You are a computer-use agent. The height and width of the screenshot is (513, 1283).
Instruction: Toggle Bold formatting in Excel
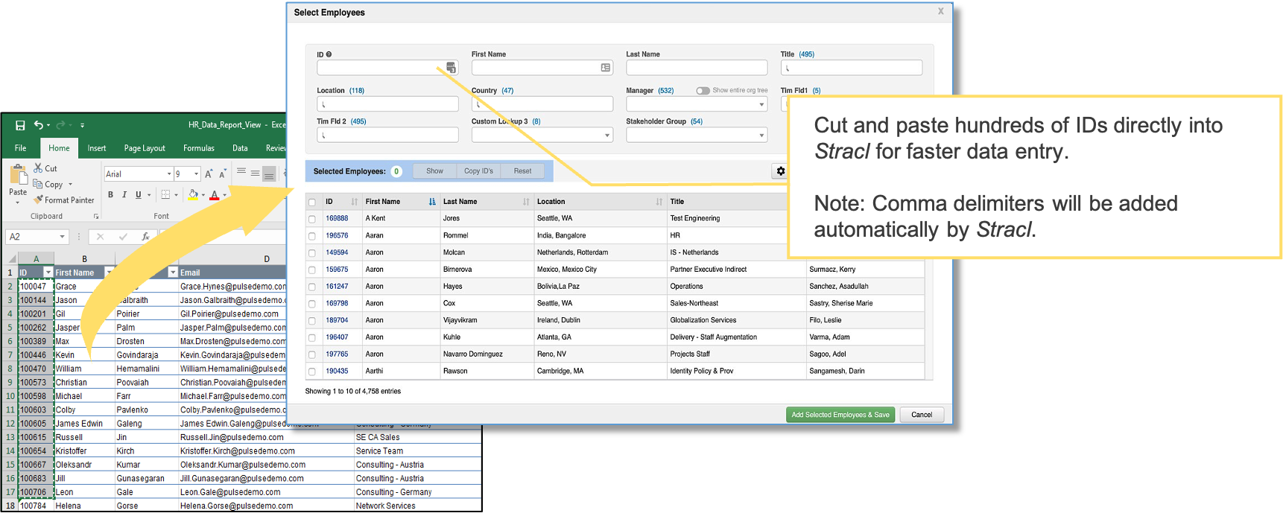click(x=110, y=195)
